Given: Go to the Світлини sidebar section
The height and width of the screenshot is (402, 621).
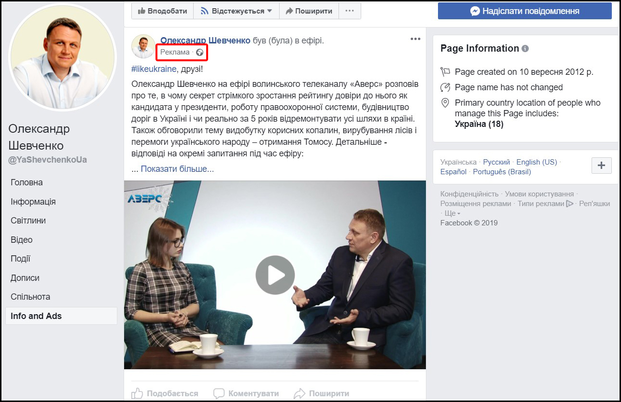Looking at the screenshot, I should coord(28,221).
